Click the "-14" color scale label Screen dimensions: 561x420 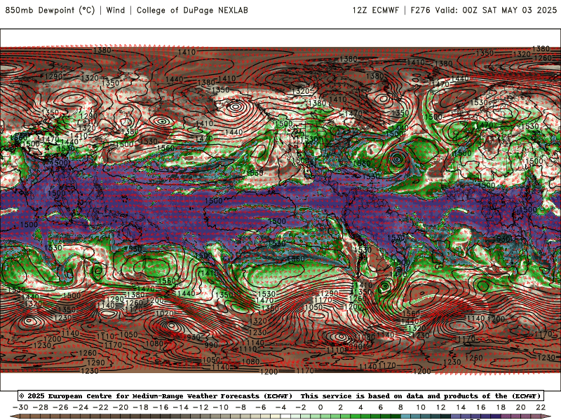[181, 407]
